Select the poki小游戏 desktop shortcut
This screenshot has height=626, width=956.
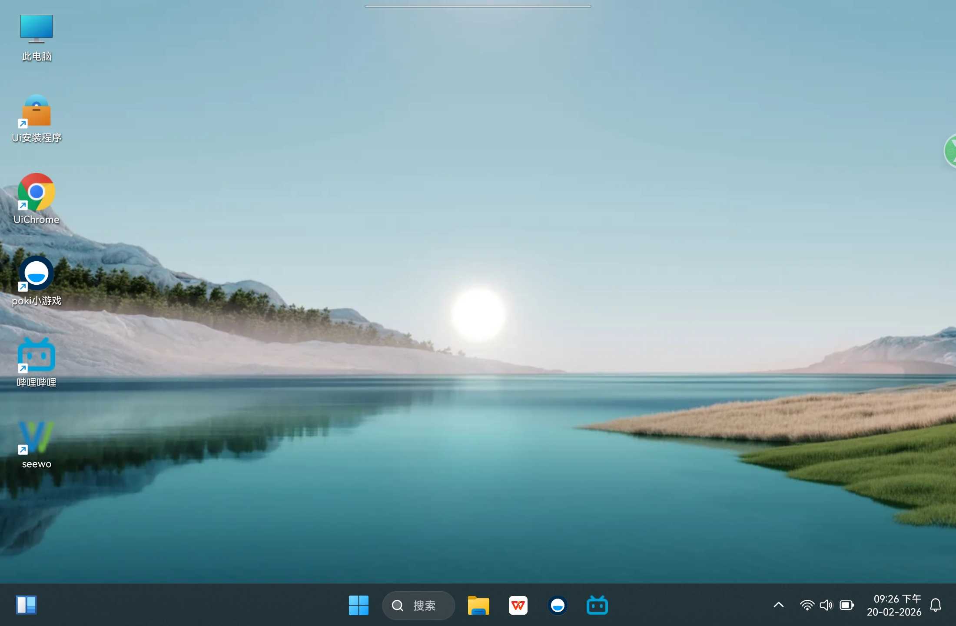pos(37,274)
